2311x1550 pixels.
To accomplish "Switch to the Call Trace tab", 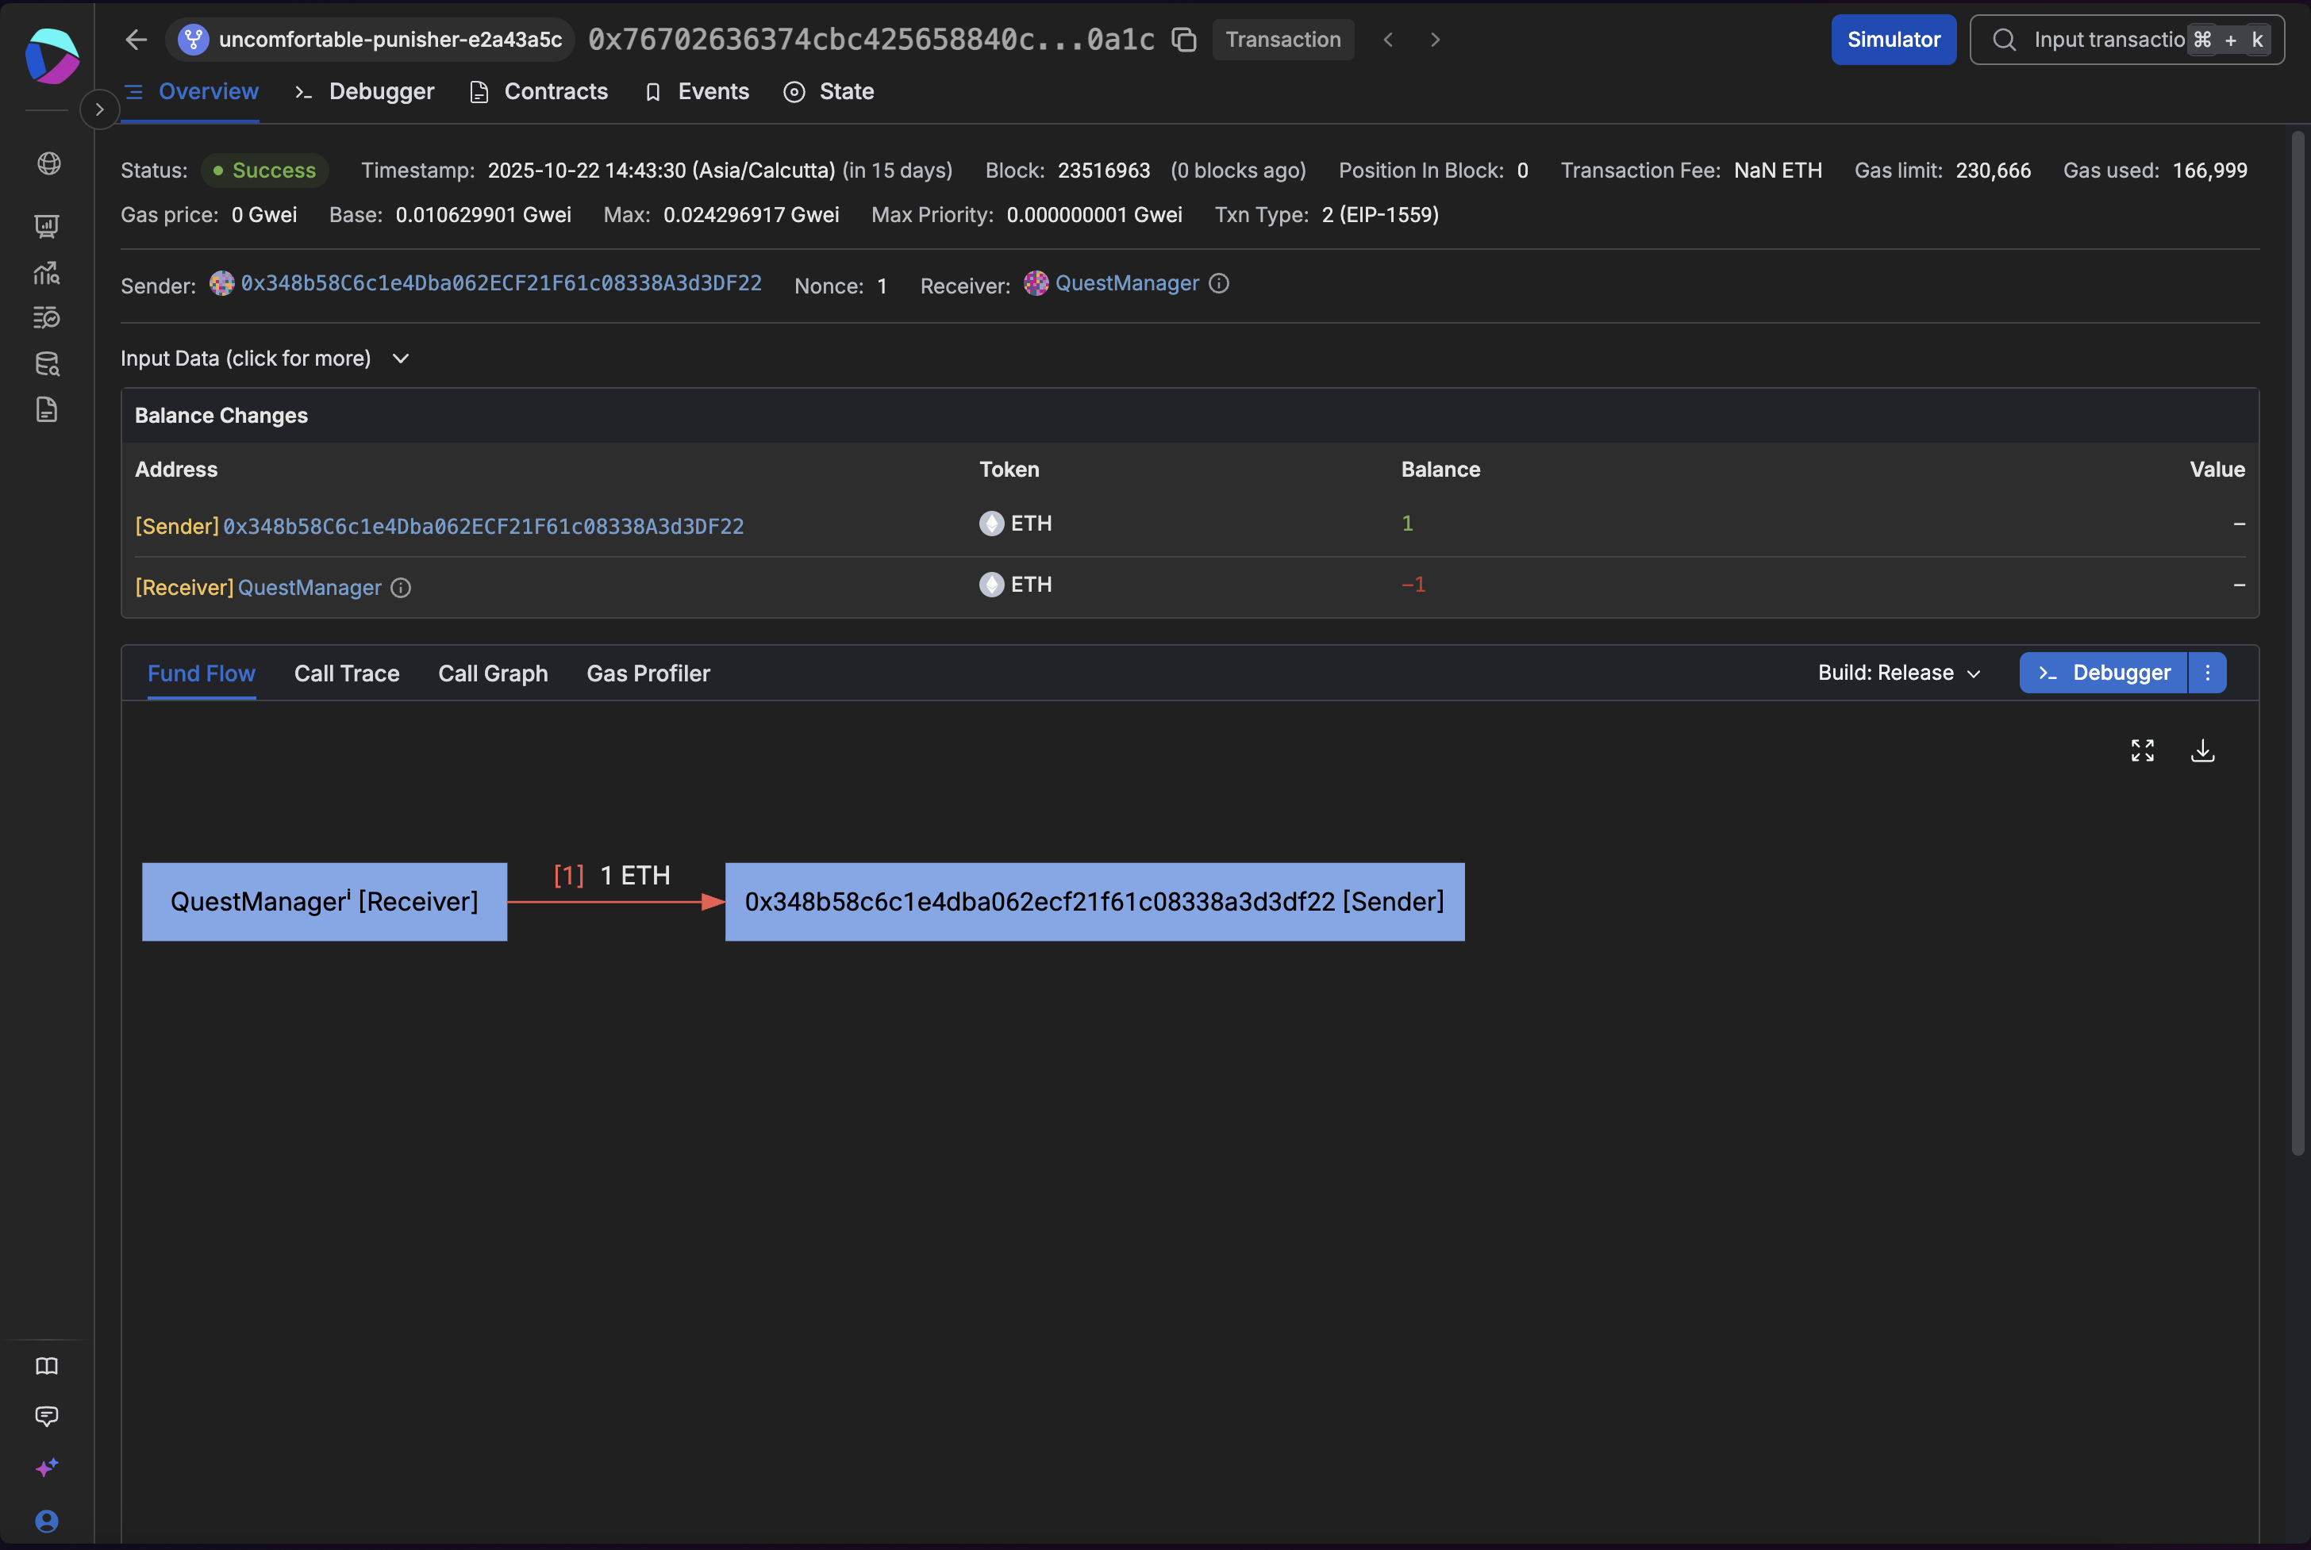I will (346, 673).
